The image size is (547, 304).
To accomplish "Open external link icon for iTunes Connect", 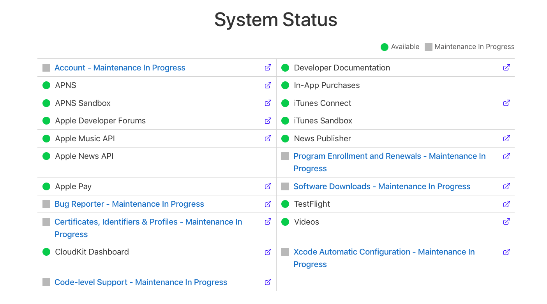I will point(506,103).
